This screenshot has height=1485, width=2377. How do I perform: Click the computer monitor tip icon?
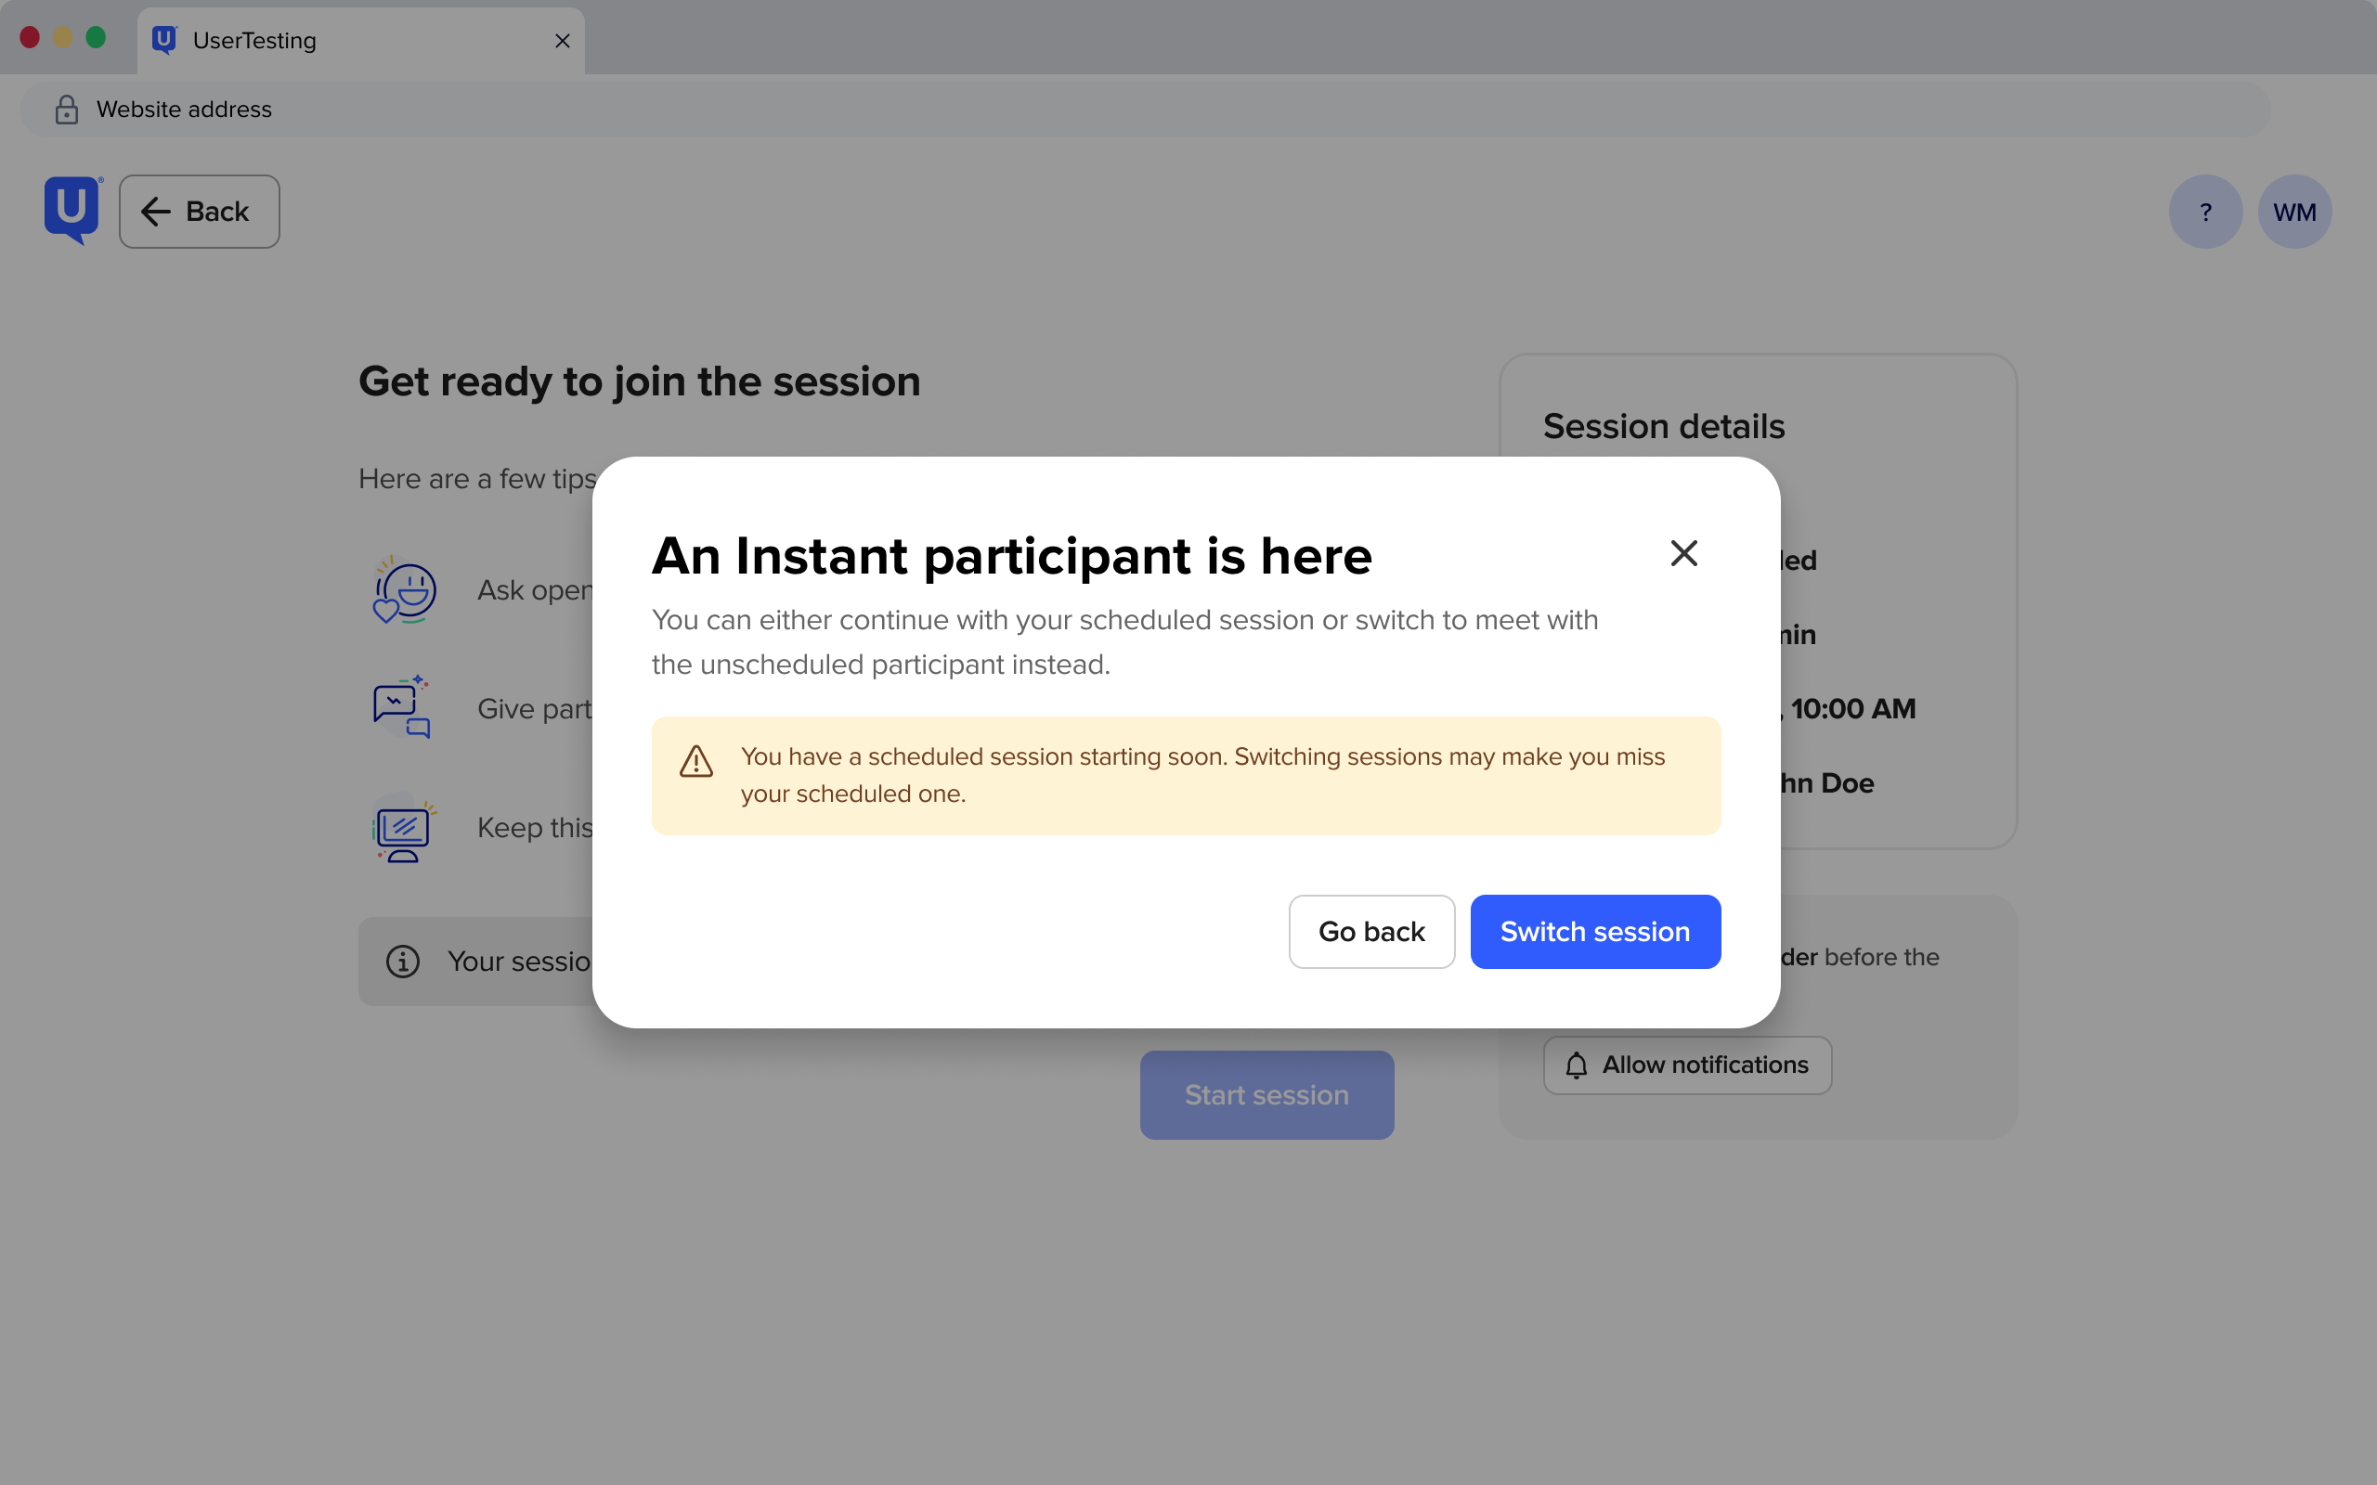[404, 829]
